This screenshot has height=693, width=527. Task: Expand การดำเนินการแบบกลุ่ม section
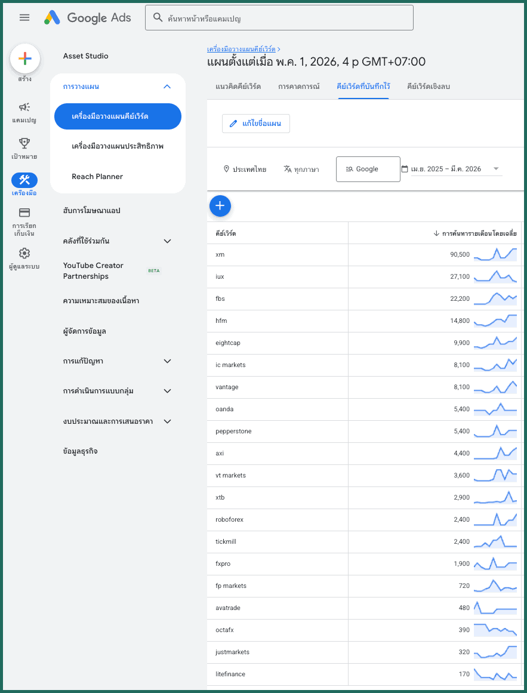168,391
